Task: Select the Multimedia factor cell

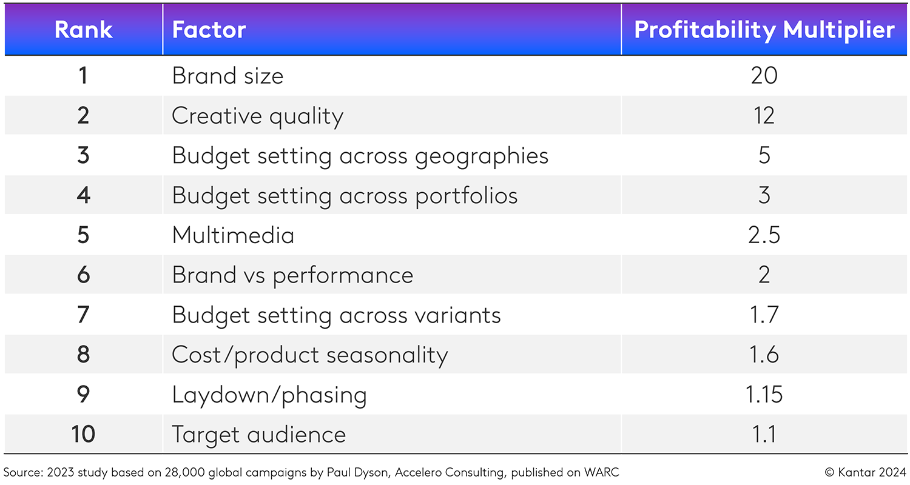Action: (233, 235)
